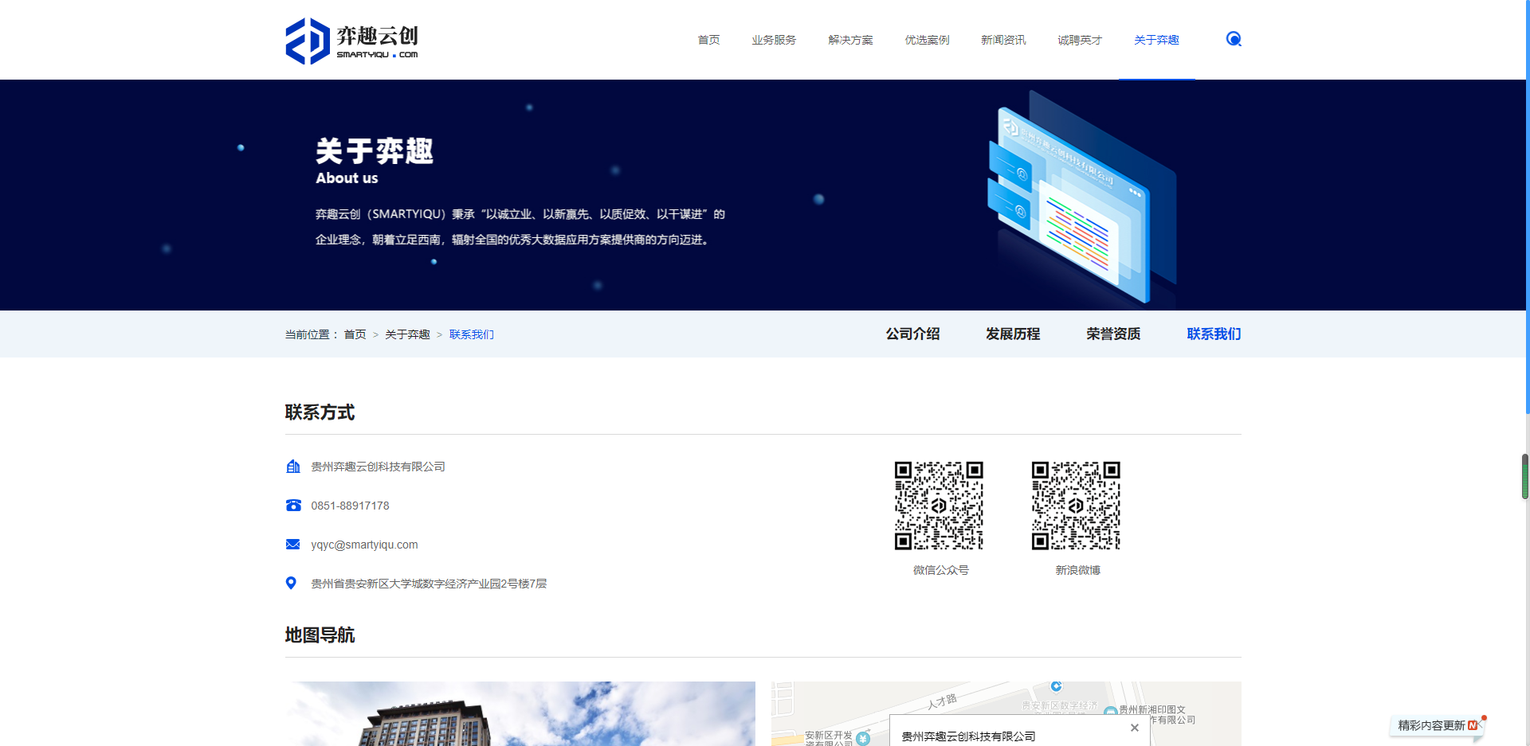Switch to the 公司介绍 tab
Viewport: 1530px width, 746px height.
coord(913,334)
